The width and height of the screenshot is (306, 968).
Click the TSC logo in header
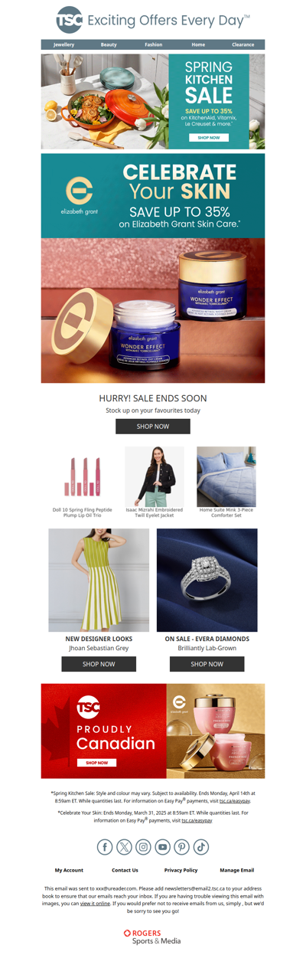click(70, 20)
